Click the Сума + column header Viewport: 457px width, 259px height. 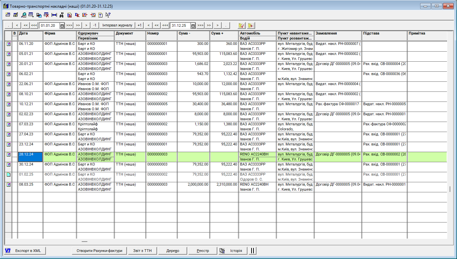(x=224, y=34)
